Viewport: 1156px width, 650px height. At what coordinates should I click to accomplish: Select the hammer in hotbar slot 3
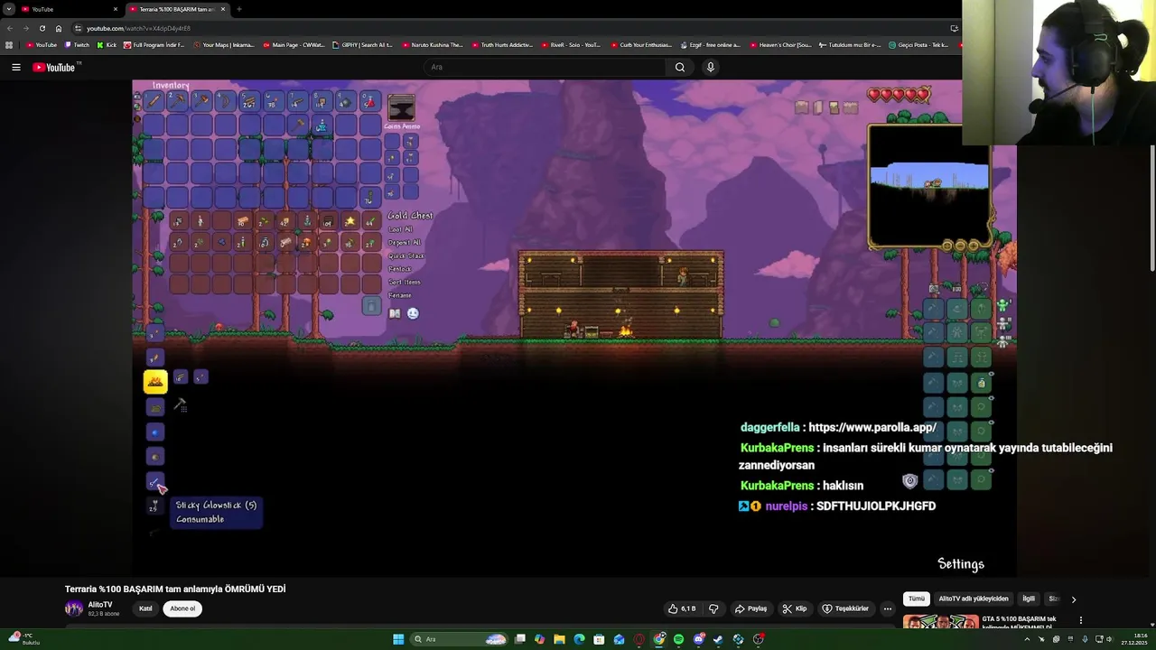click(x=201, y=101)
